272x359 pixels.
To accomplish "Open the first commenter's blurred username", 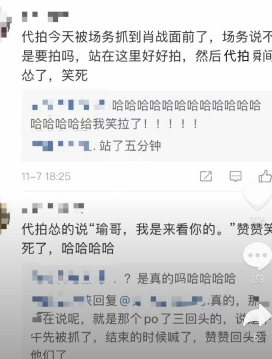I will click(x=45, y=17).
